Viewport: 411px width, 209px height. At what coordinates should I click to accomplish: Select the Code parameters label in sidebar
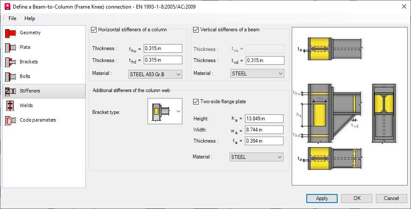coord(38,120)
